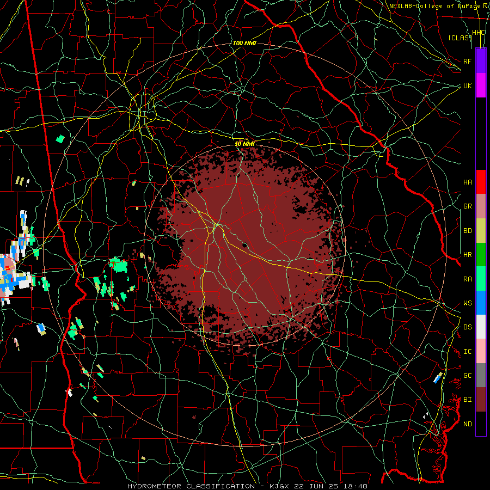This screenshot has height=490, width=490.
Task: Click the small black hole at radar center
Action: pyautogui.click(x=244, y=245)
